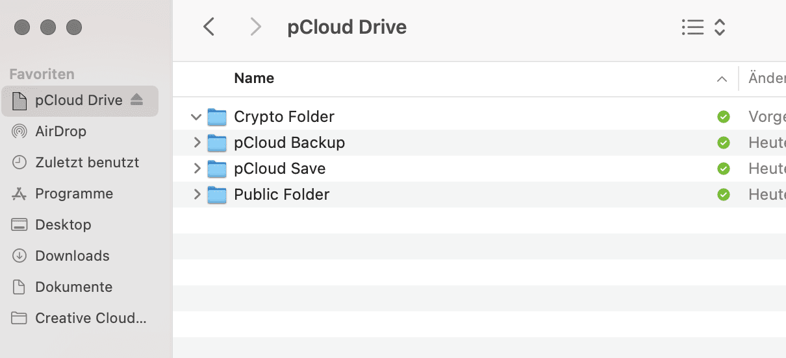Collapse the Crypto Folder disclosure arrow
The image size is (786, 358).
196,117
